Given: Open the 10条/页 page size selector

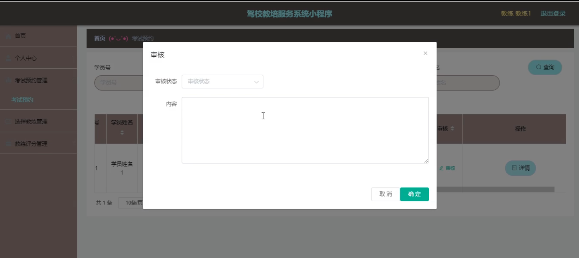Looking at the screenshot, I should [x=131, y=203].
